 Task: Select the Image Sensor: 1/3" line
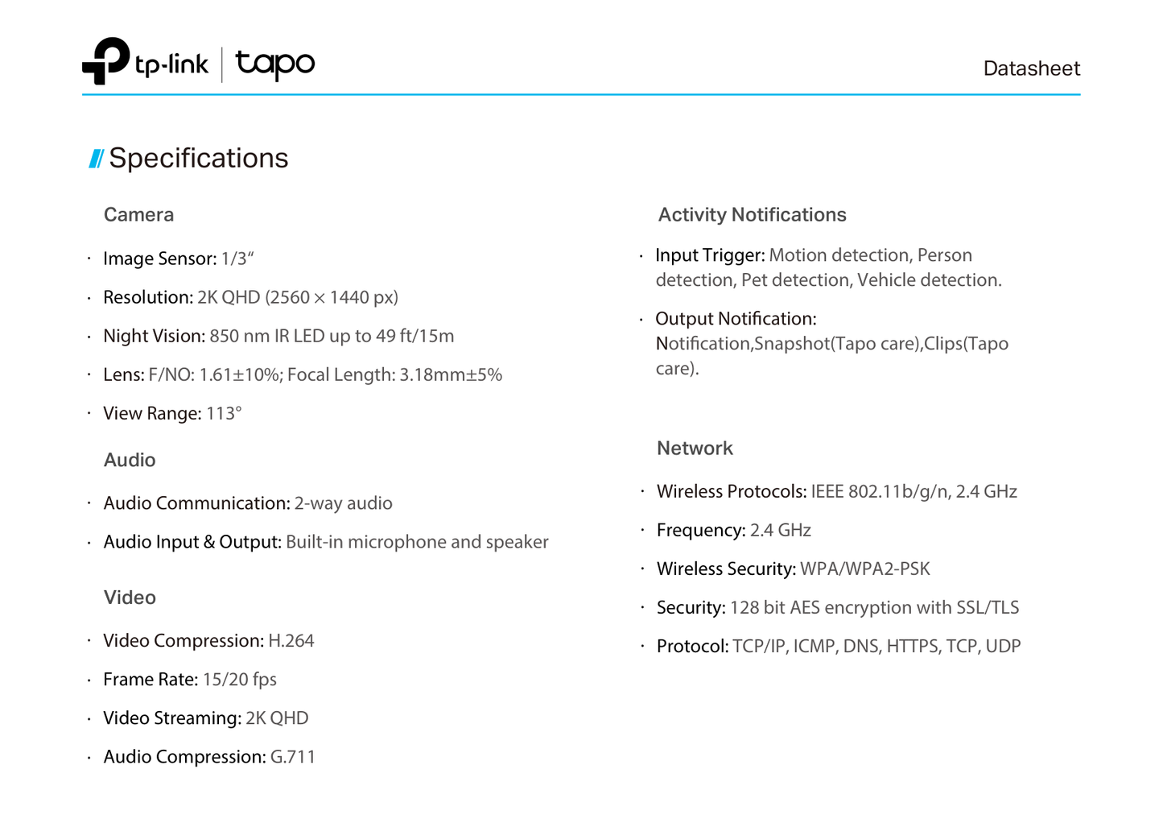pyautogui.click(x=179, y=258)
